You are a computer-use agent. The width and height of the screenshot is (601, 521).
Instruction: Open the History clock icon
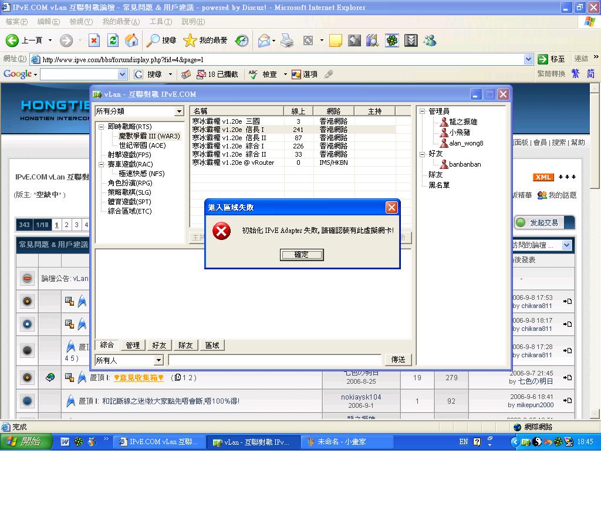[x=242, y=40]
